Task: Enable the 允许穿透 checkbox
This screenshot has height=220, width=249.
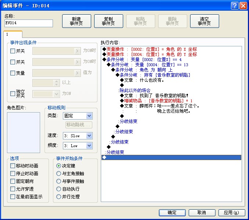Action: point(13,189)
